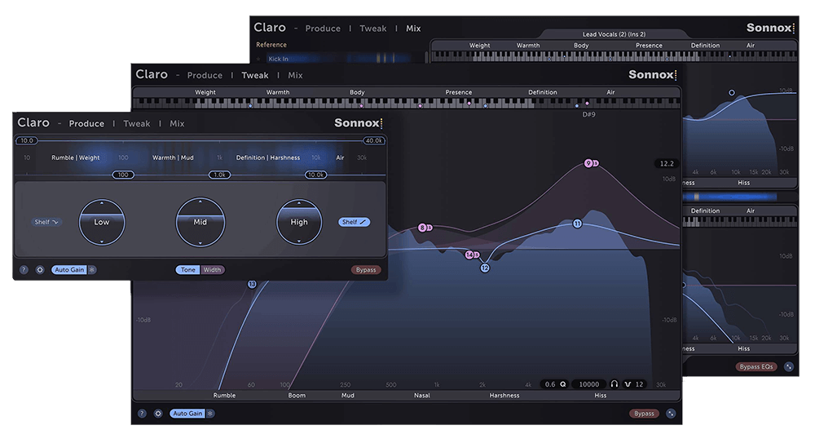The width and height of the screenshot is (815, 443).
Task: Click the Rumble label under Tweak graph
Action: point(225,396)
